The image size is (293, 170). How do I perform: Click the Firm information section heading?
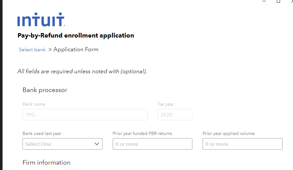(x=46, y=163)
